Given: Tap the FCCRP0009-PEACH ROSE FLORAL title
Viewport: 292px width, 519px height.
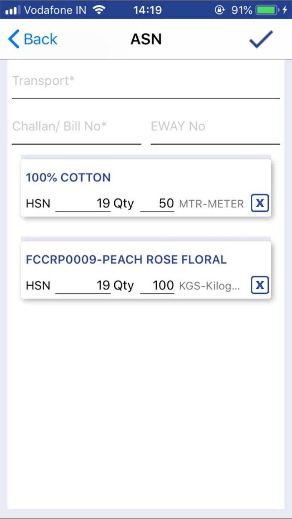Looking at the screenshot, I should pos(126,260).
